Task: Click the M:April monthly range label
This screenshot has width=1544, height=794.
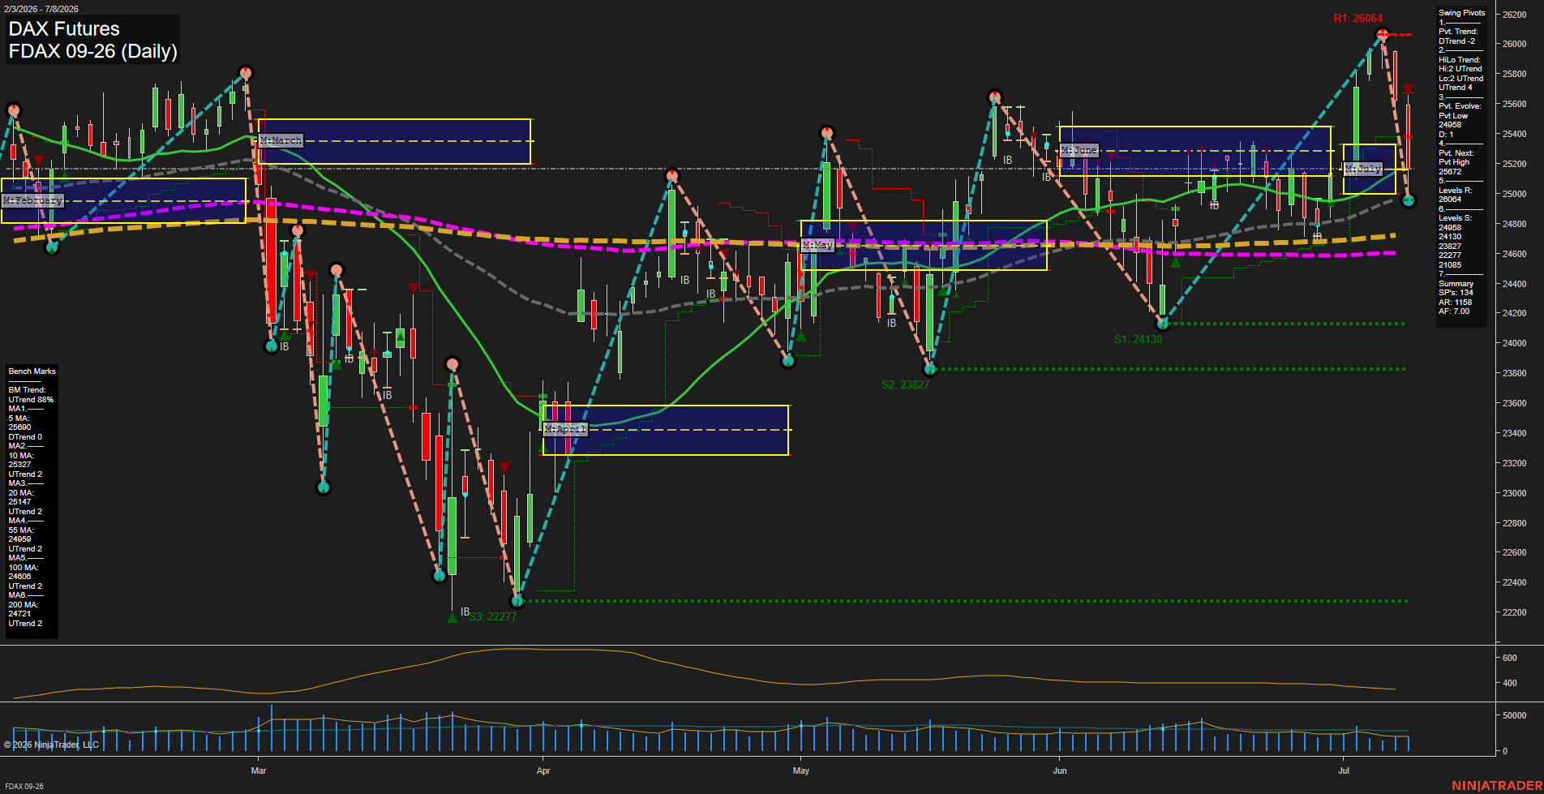Action: pos(565,429)
